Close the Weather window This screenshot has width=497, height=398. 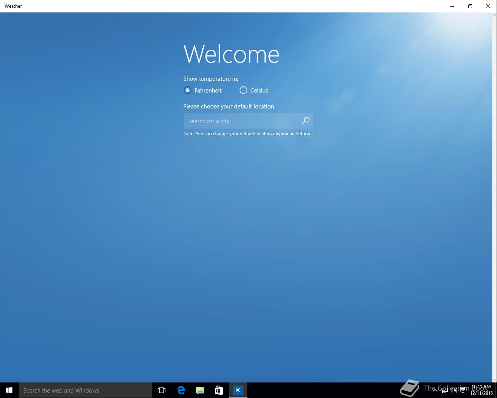click(x=488, y=6)
